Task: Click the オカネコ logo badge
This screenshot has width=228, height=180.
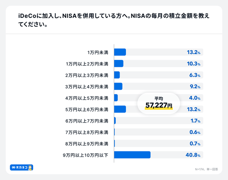Action: click(22, 168)
